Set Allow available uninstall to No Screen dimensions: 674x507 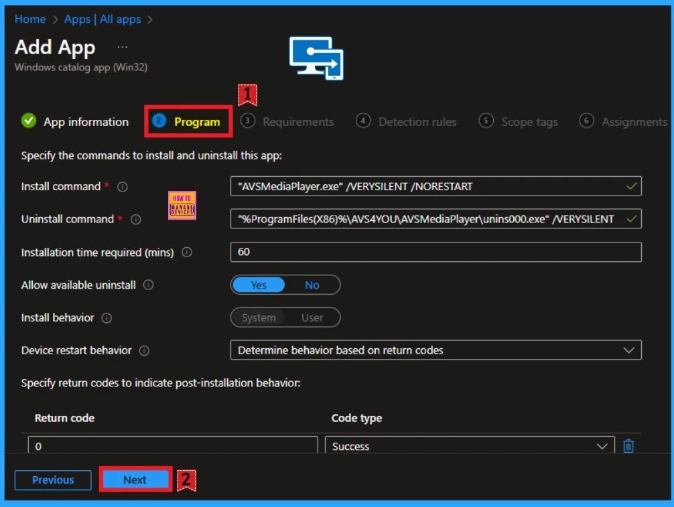point(312,285)
